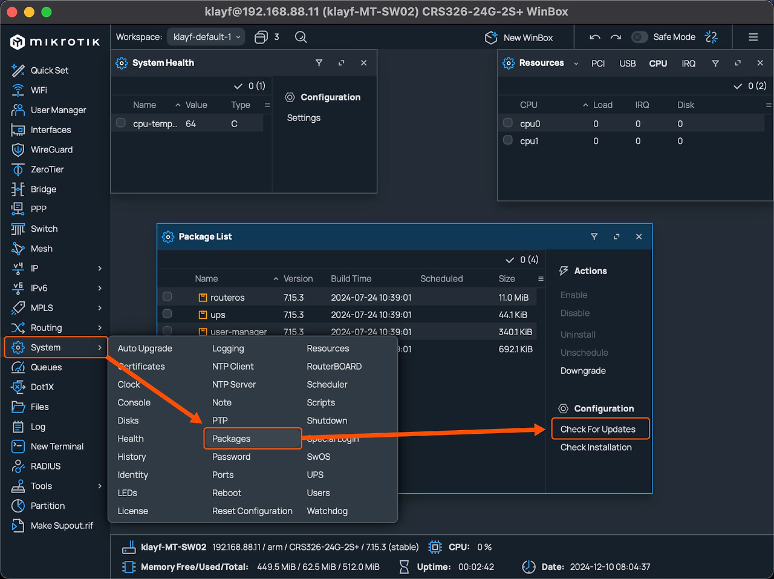Screen dimensions: 774x579
Task: Open the klayf-default-1 workspace dropdown
Action: [x=206, y=37]
